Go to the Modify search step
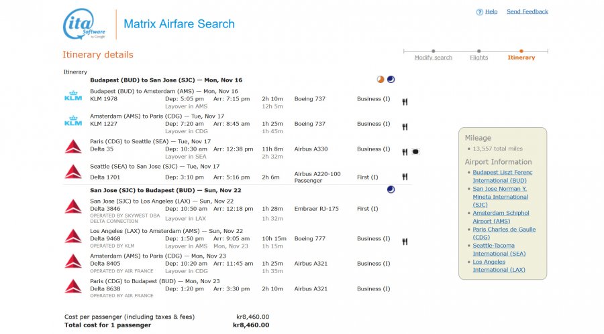Image resolution: width=604 pixels, height=334 pixels. point(433,58)
